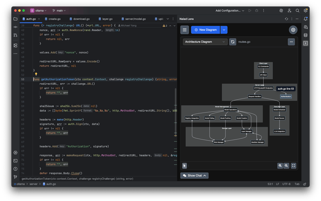Expand the New Diagram dropdown arrow
The width and height of the screenshot is (321, 201).
(x=224, y=30)
